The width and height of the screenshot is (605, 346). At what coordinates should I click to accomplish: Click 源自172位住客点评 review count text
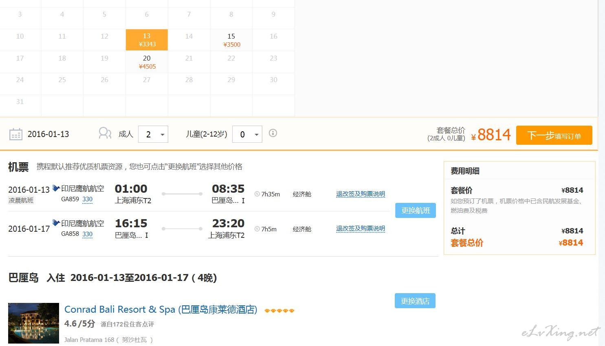click(127, 324)
